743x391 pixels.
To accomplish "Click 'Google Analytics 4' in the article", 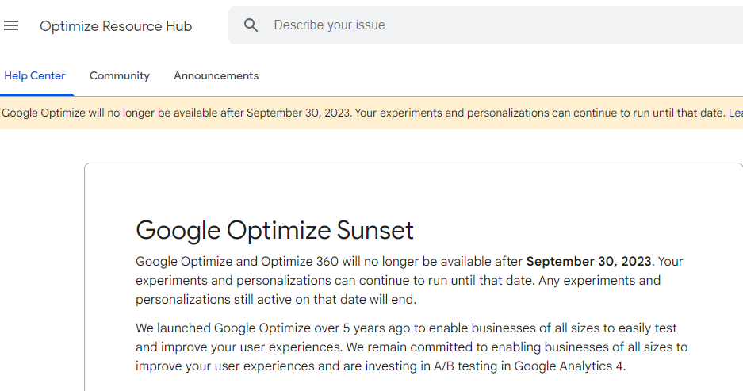I will [569, 366].
